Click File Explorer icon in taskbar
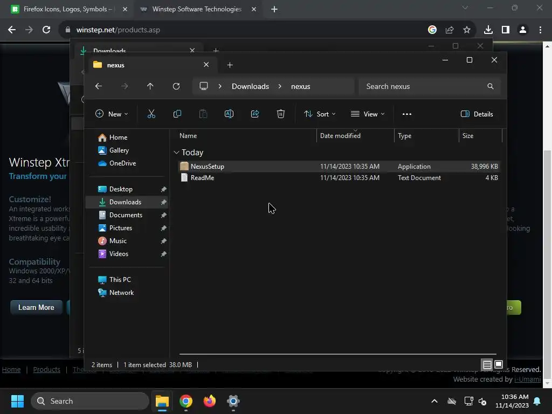 pyautogui.click(x=162, y=401)
